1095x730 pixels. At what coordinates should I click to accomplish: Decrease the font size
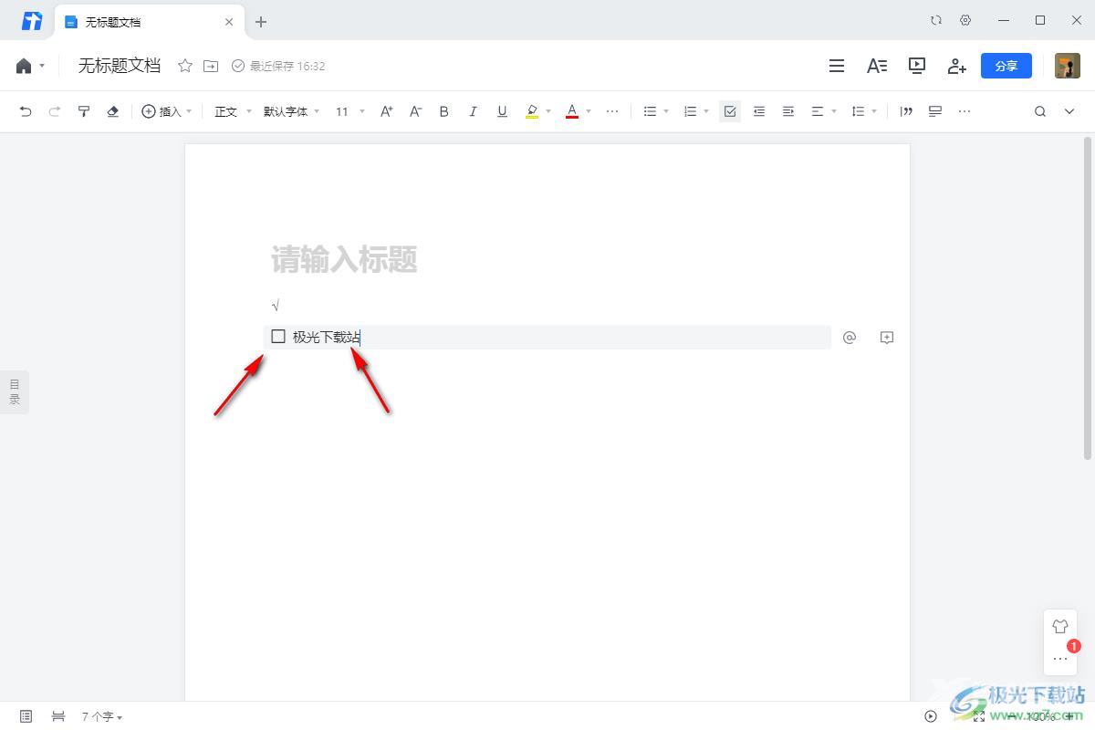click(x=415, y=111)
